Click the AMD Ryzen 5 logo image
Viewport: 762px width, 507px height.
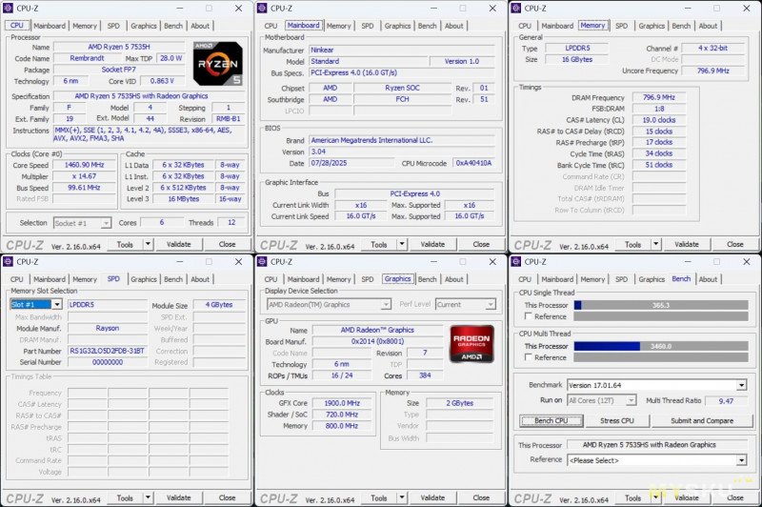pos(217,63)
